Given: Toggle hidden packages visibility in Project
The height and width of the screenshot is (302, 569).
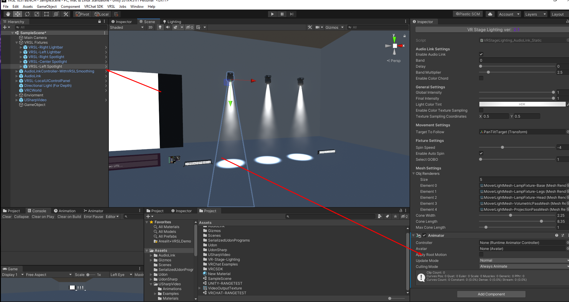Looking at the screenshot, I should pyautogui.click(x=404, y=216).
